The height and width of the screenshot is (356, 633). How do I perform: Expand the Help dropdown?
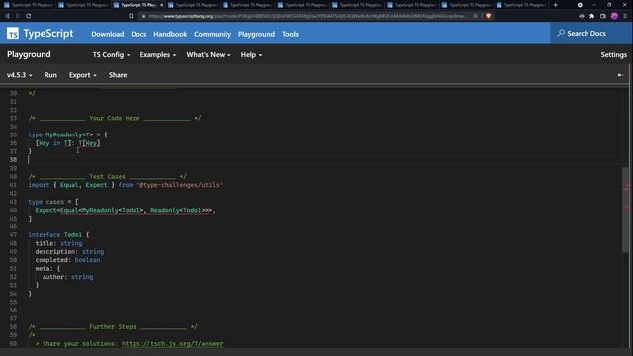(251, 55)
